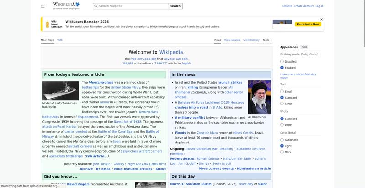The height and width of the screenshot is (188, 365).
Task: Click the Ramadan banner illustration image
Action: tap(282, 24)
